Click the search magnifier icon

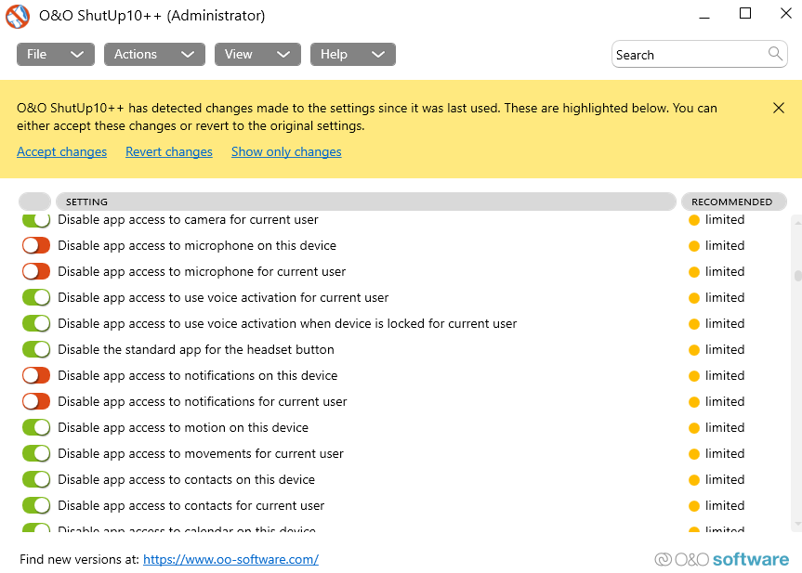[775, 54]
